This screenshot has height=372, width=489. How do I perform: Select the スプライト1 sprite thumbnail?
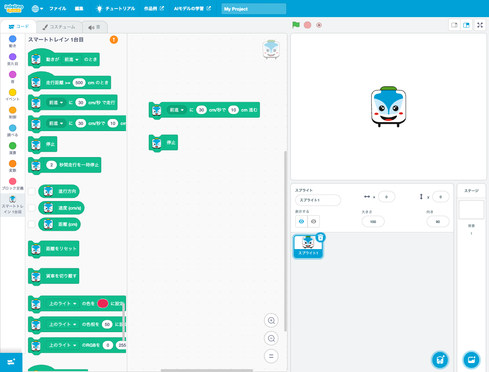(308, 247)
